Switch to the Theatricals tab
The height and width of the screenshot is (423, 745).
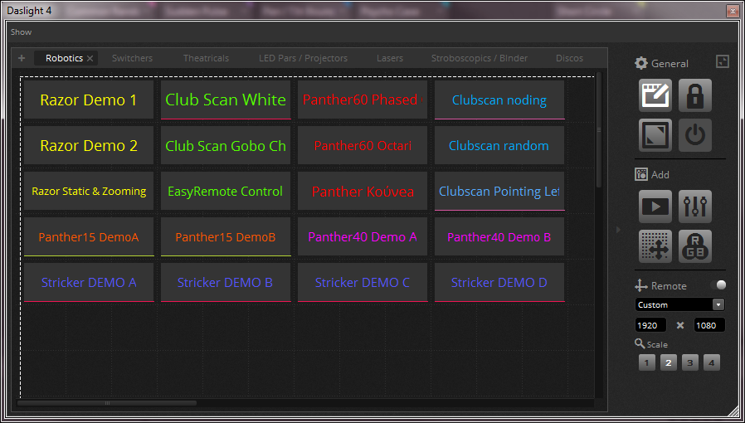pos(207,58)
